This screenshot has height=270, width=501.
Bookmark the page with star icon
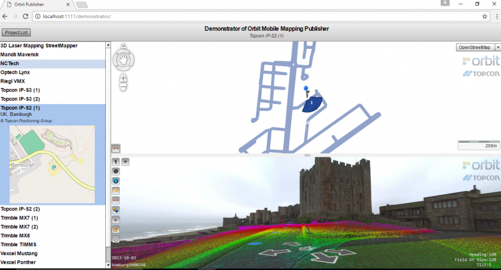[485, 16]
